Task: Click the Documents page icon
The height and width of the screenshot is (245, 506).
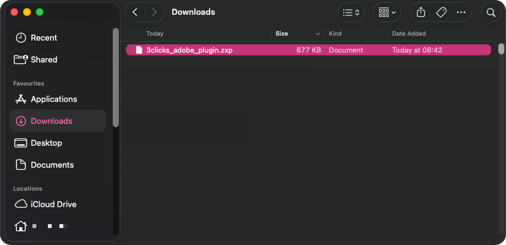Action: click(x=21, y=164)
